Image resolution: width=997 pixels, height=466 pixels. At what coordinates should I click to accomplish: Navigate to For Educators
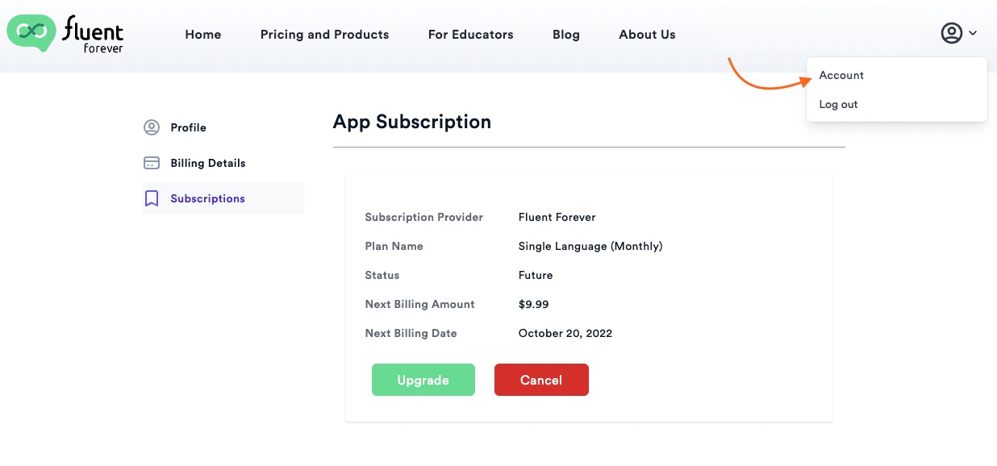coord(471,35)
